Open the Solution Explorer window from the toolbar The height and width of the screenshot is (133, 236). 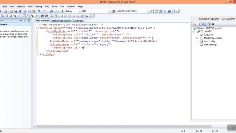(152, 11)
